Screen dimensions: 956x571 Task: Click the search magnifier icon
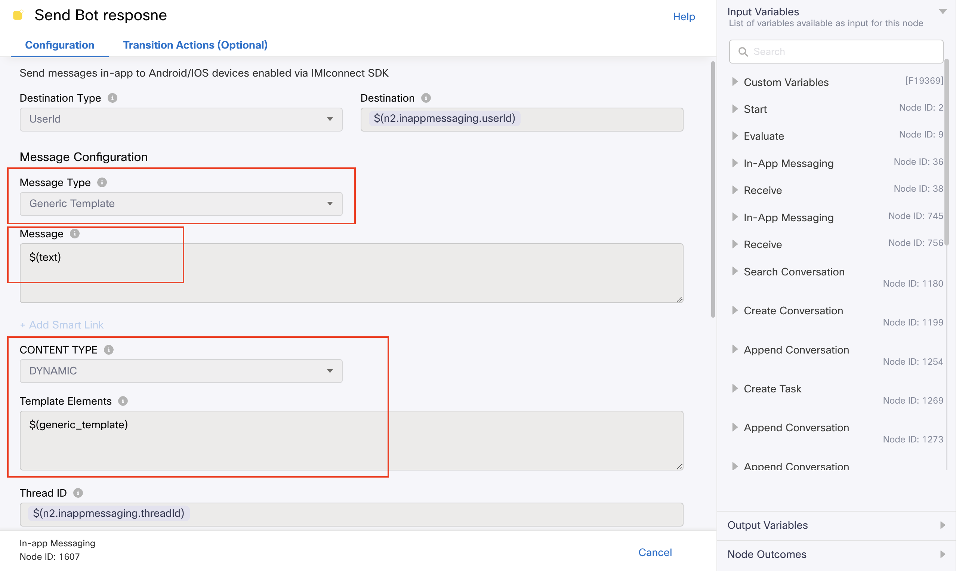pos(743,52)
